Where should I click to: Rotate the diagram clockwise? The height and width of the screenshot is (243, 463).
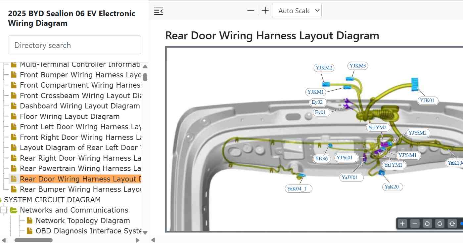click(x=440, y=223)
